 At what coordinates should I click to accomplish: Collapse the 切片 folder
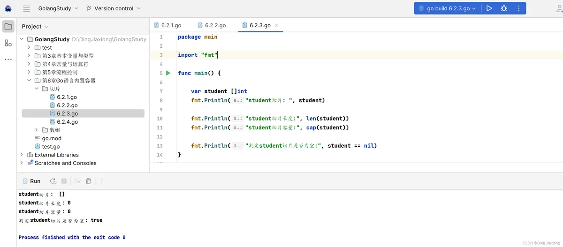[x=37, y=89]
